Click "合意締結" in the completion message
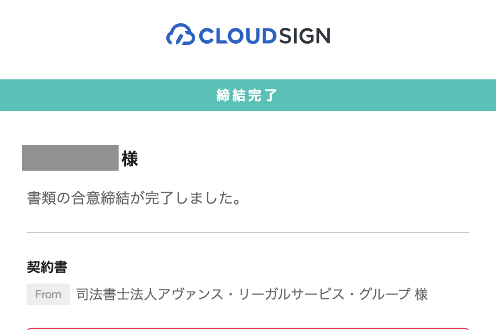Image resolution: width=496 pixels, height=330 pixels. [99, 198]
